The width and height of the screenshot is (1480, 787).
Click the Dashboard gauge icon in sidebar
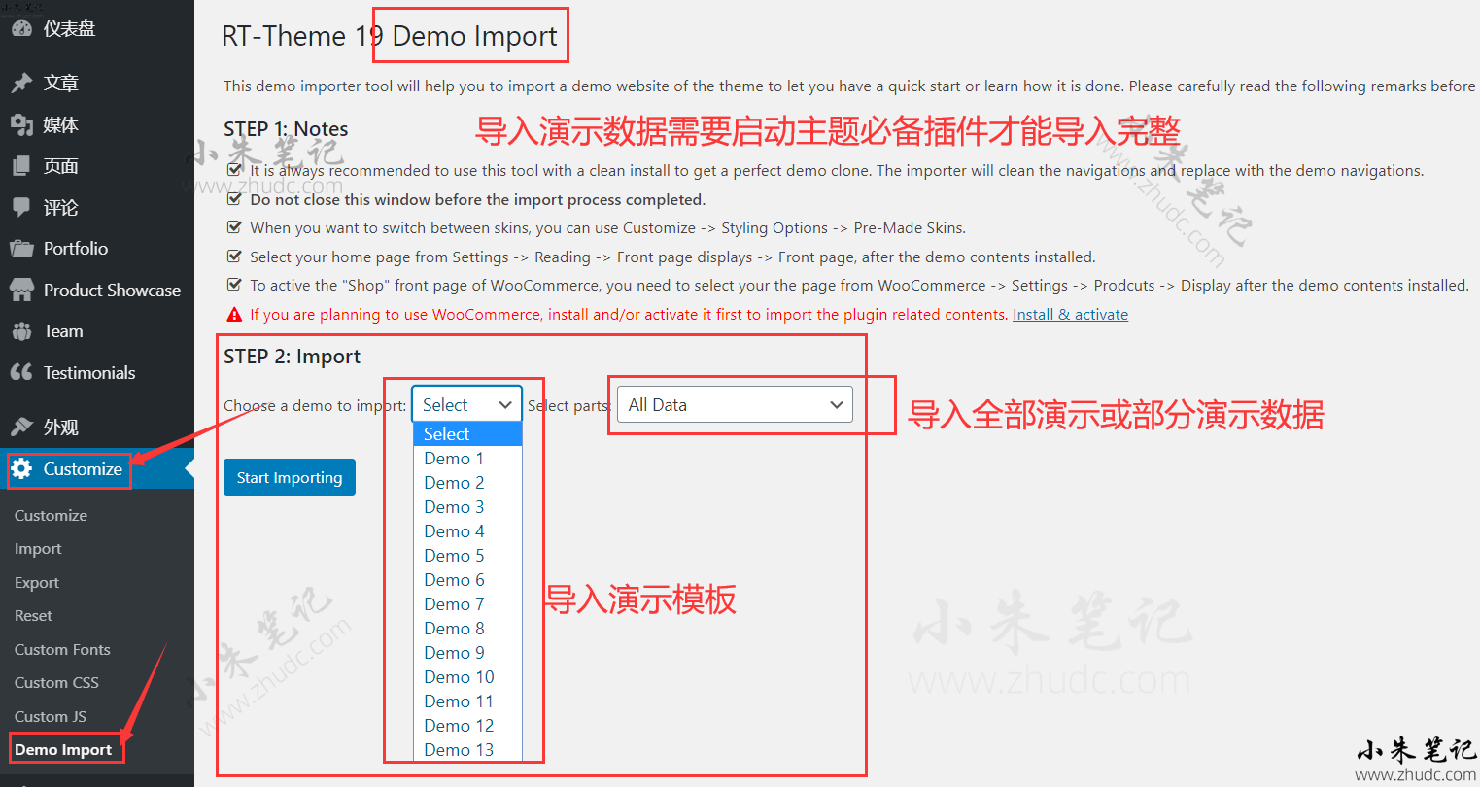21,29
